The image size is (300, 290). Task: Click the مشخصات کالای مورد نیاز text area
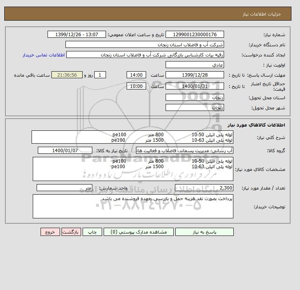point(133,169)
